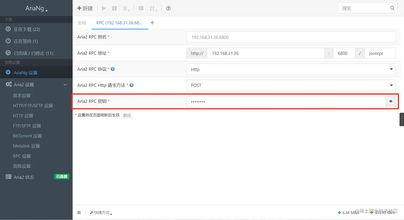Toggle password visibility eye icon
The image size is (404, 220).
click(x=391, y=101)
